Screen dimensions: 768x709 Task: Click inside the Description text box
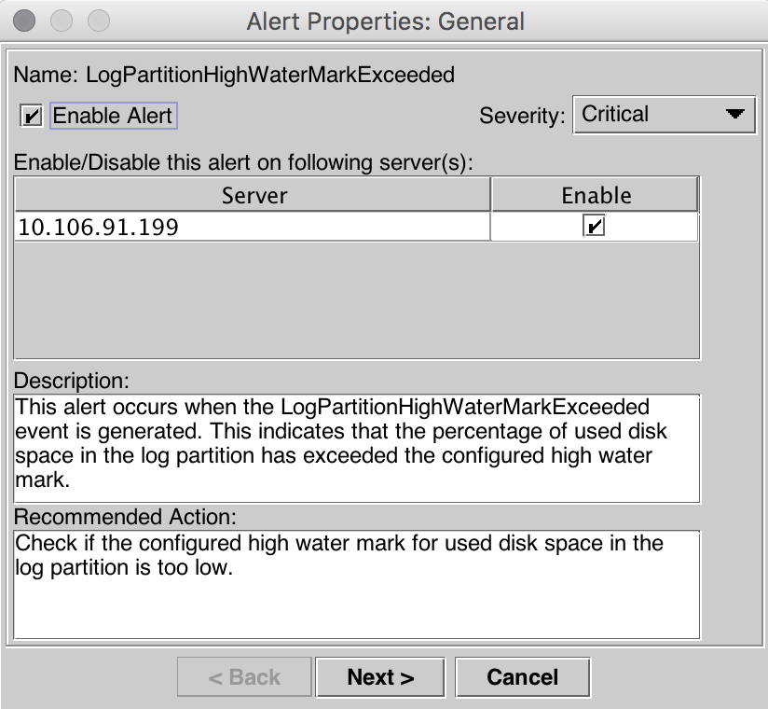pos(356,448)
